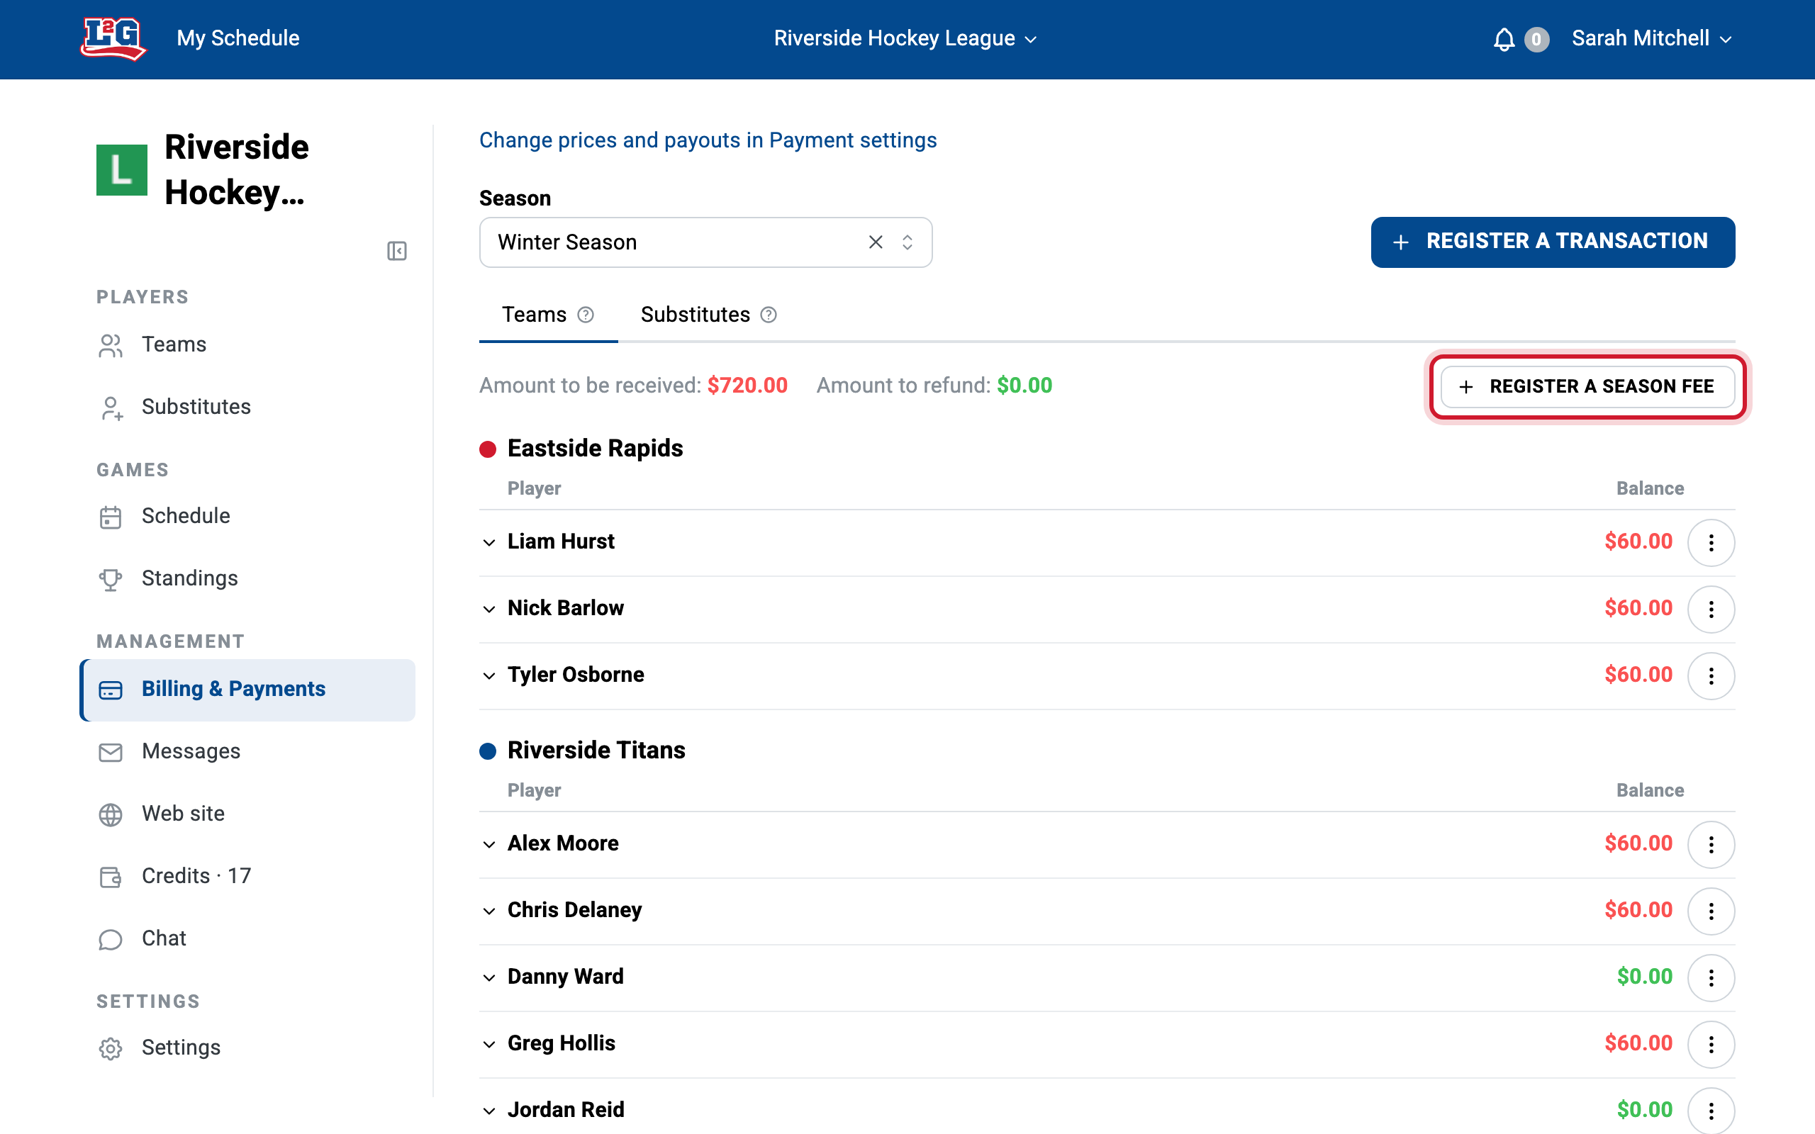The image size is (1815, 1134).
Task: Show help for Substitutes tab
Action: tap(769, 315)
